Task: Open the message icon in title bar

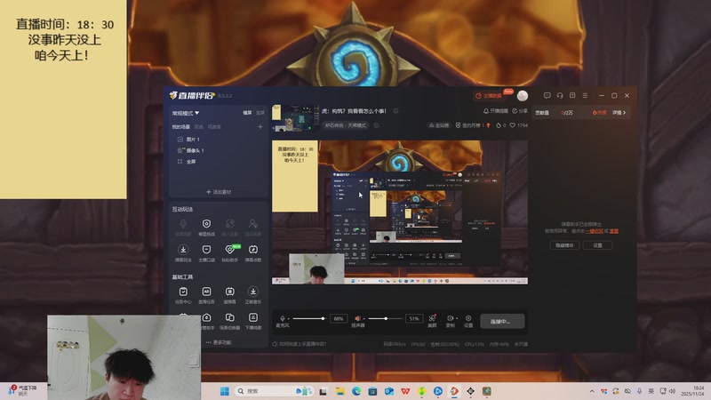Action: tap(547, 96)
